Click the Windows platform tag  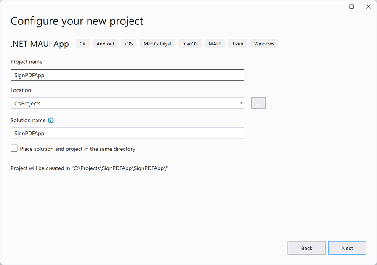[x=264, y=43]
